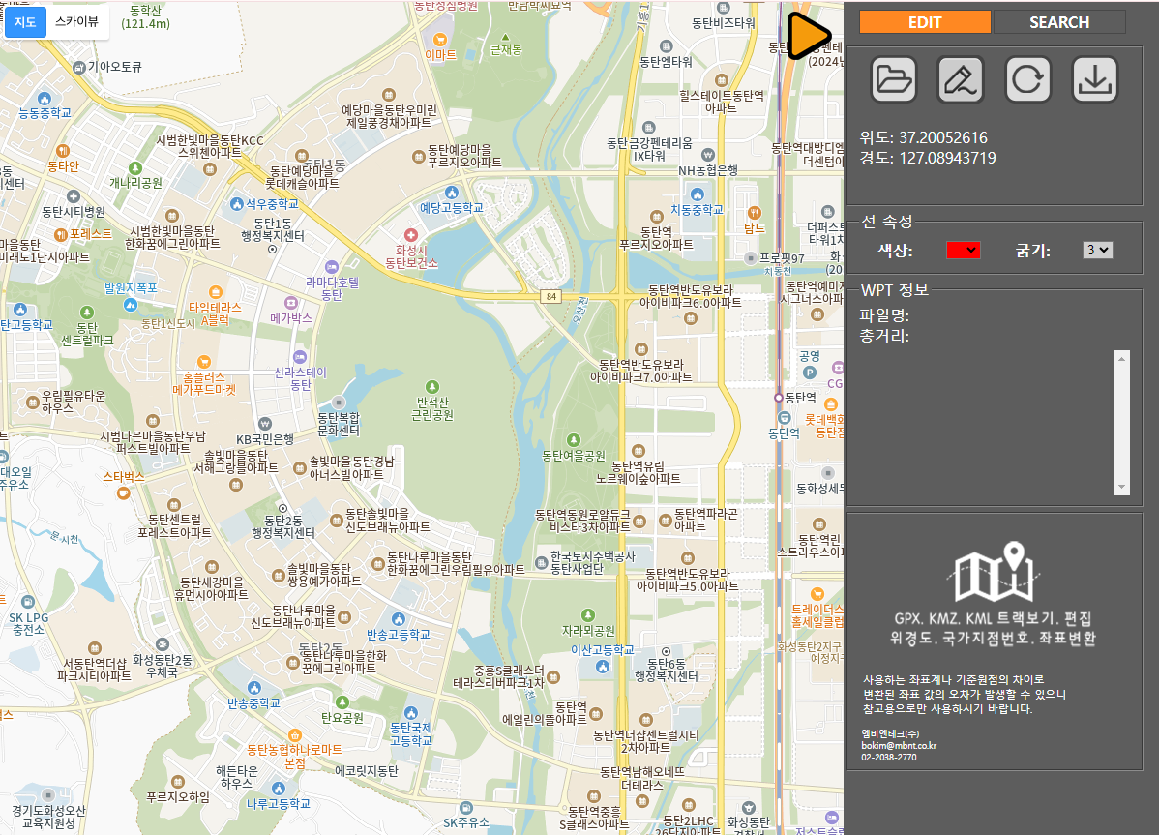Screen dimensions: 1159x835
Task: Click the 홈플러스 메가푸드마켓 marker
Action: pos(204,361)
